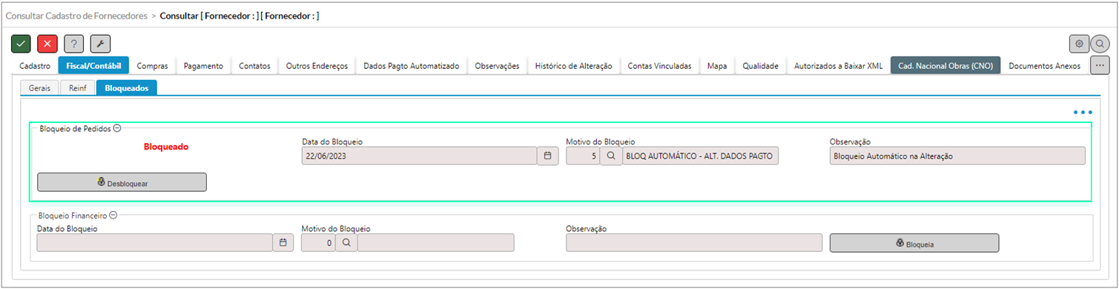Show more tabs with the ellipsis button
The width and height of the screenshot is (1119, 289).
(1100, 65)
